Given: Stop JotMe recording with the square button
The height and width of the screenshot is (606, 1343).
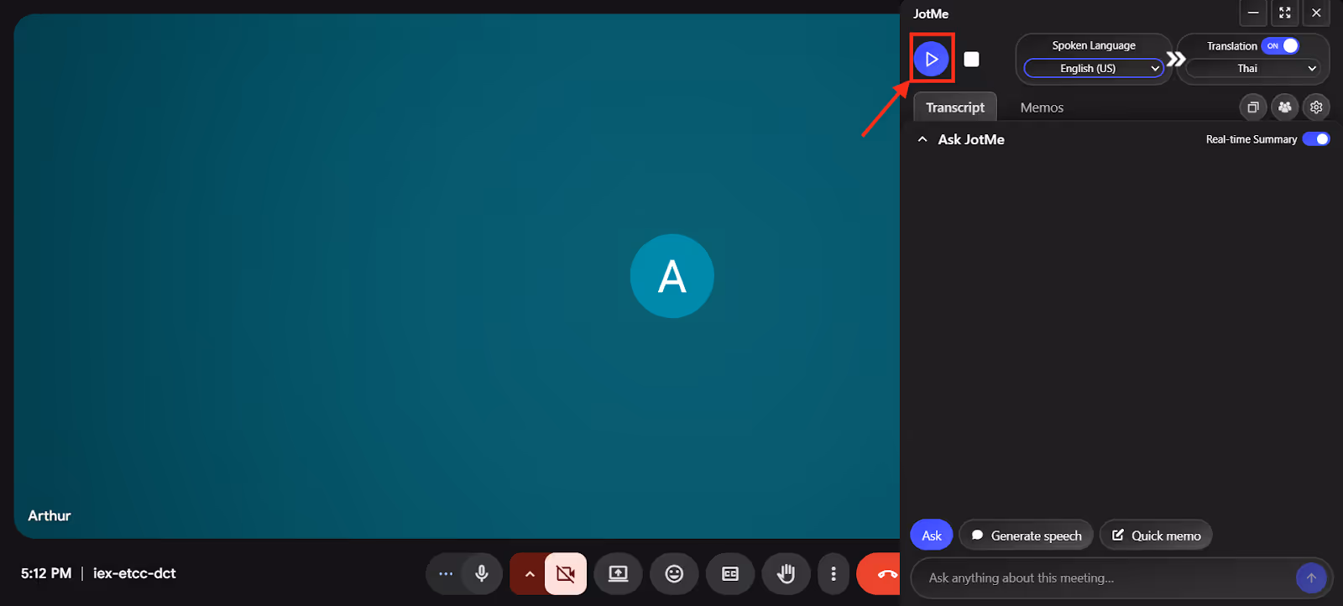Looking at the screenshot, I should coord(971,59).
